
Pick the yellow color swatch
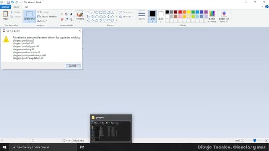189,12
